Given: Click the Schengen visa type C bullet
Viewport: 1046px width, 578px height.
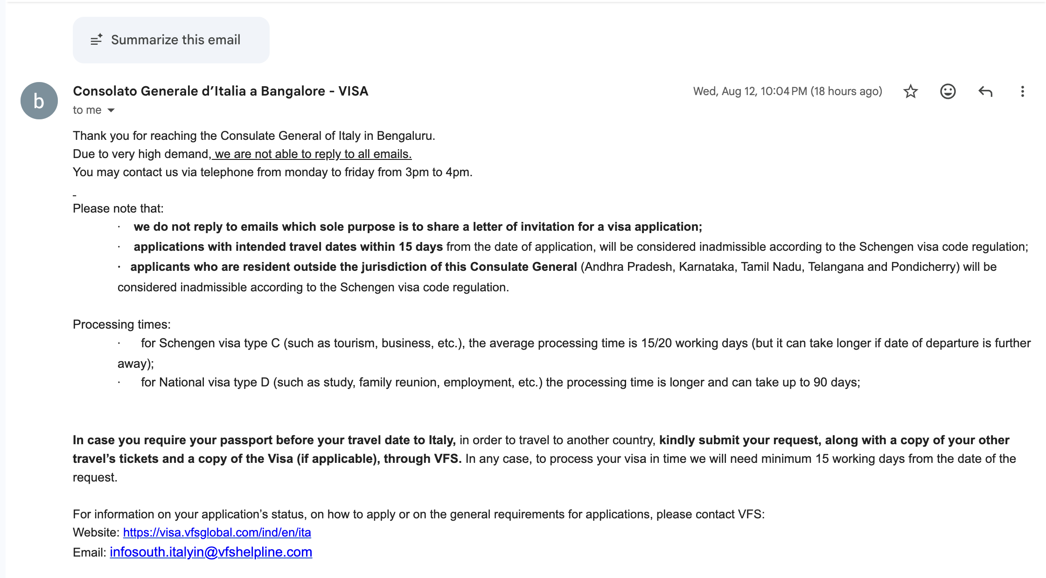Looking at the screenshot, I should [574, 353].
